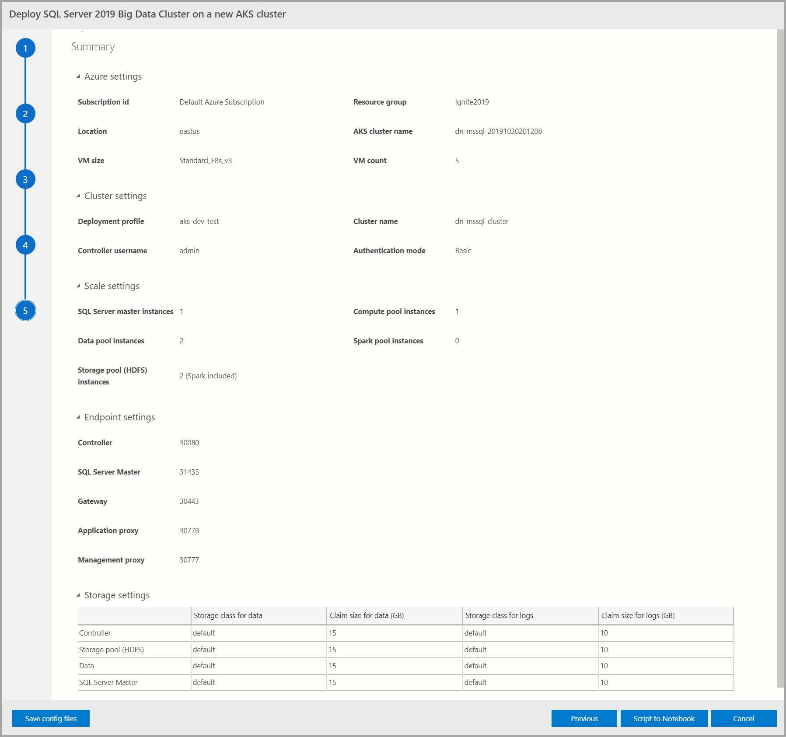Go to wizard step 1 circle
Image resolution: width=786 pixels, height=737 pixels.
[x=25, y=48]
